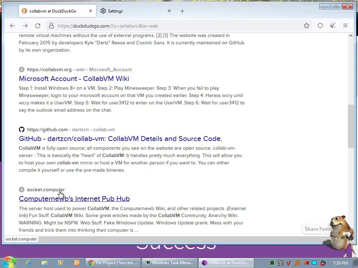Click the green square tray icon

[x=272, y=263]
